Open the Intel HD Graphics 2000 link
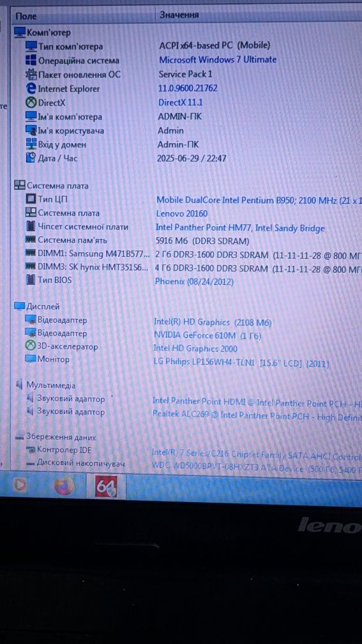 (195, 349)
